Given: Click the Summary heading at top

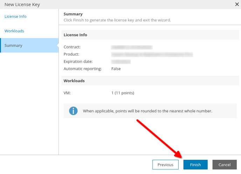Looking at the screenshot, I should click(73, 14).
